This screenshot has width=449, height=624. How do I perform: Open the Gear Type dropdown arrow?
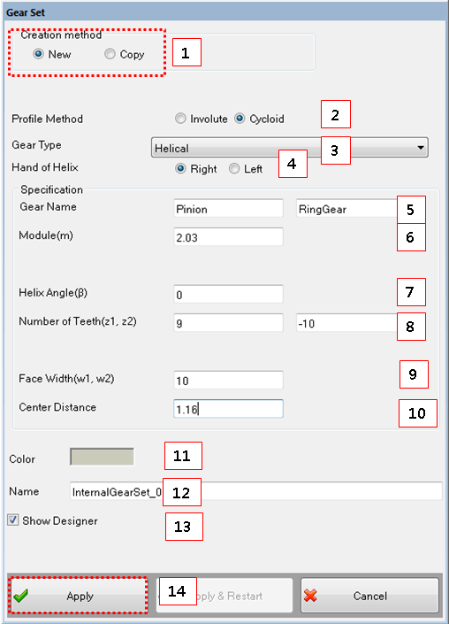click(421, 148)
